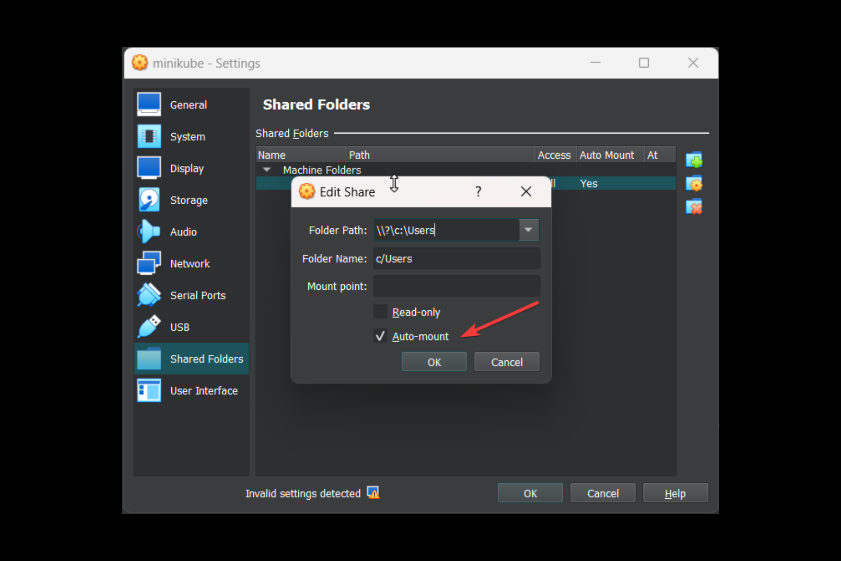Viewport: 841px width, 561px height.
Task: Uncheck the Auto-mount checkbox
Action: point(380,336)
